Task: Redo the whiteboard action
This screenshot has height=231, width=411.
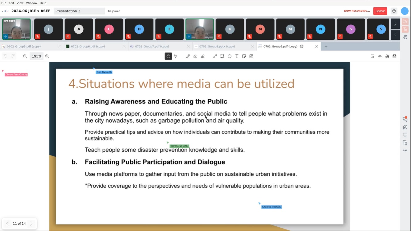Action: tap(13, 56)
